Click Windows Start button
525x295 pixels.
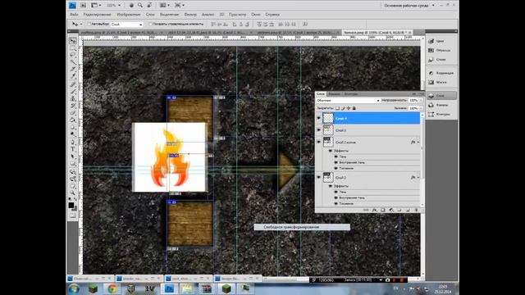(74, 288)
